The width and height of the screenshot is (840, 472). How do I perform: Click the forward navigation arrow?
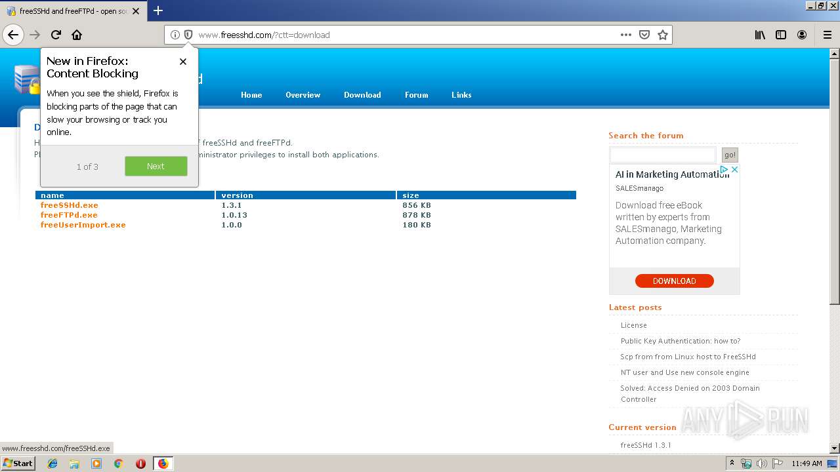[x=35, y=35]
